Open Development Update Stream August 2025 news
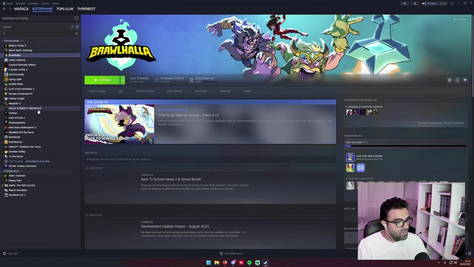This screenshot has height=267, width=474. [x=175, y=226]
